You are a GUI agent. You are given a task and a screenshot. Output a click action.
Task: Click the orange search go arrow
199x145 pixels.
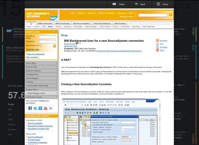click(x=171, y=15)
